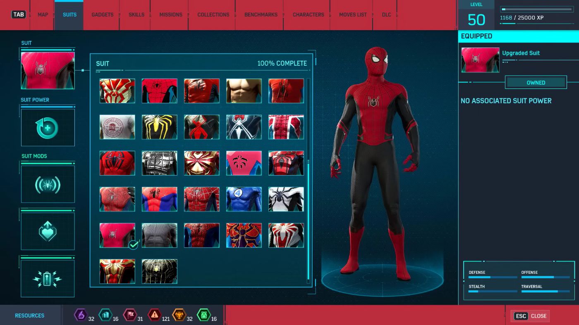The width and height of the screenshot is (579, 325).
Task: Select the heart shield suit mod slot
Action: pos(48,232)
